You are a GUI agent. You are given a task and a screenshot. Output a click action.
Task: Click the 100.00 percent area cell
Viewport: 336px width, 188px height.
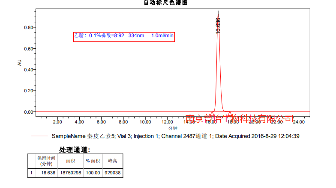(93, 173)
